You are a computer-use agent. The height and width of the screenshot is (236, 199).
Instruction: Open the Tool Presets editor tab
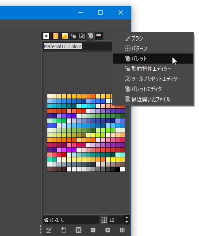point(82,36)
